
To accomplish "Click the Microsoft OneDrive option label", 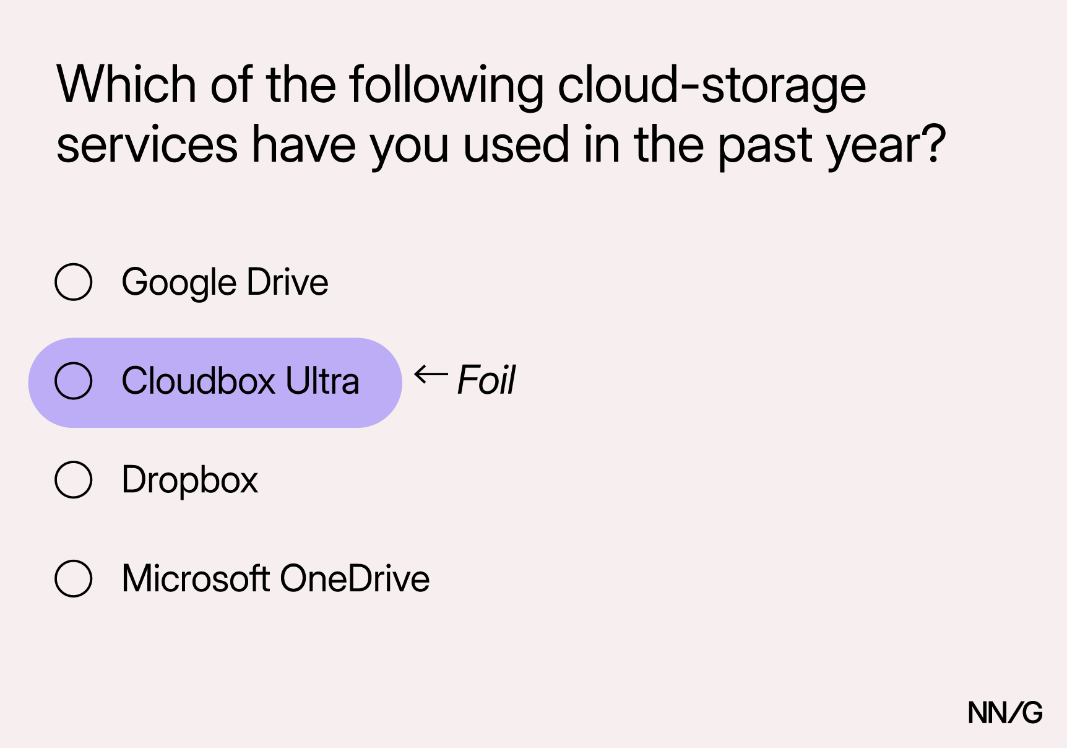I will (x=275, y=578).
